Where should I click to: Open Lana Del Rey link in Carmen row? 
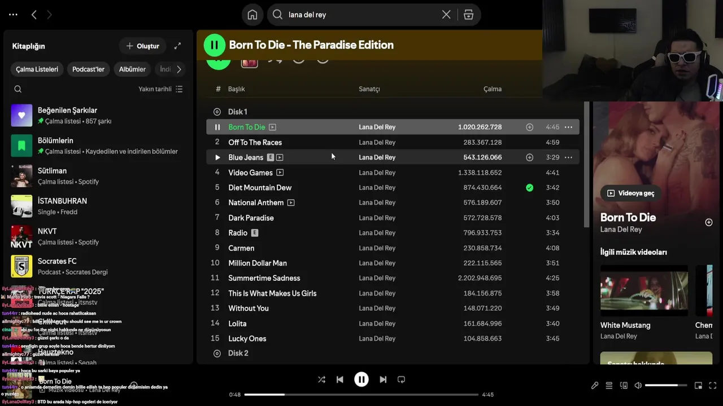(377, 248)
